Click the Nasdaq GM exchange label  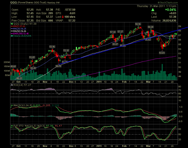pos(53,3)
